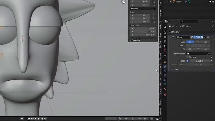Uncheck the Merge checkbox

point(187,61)
